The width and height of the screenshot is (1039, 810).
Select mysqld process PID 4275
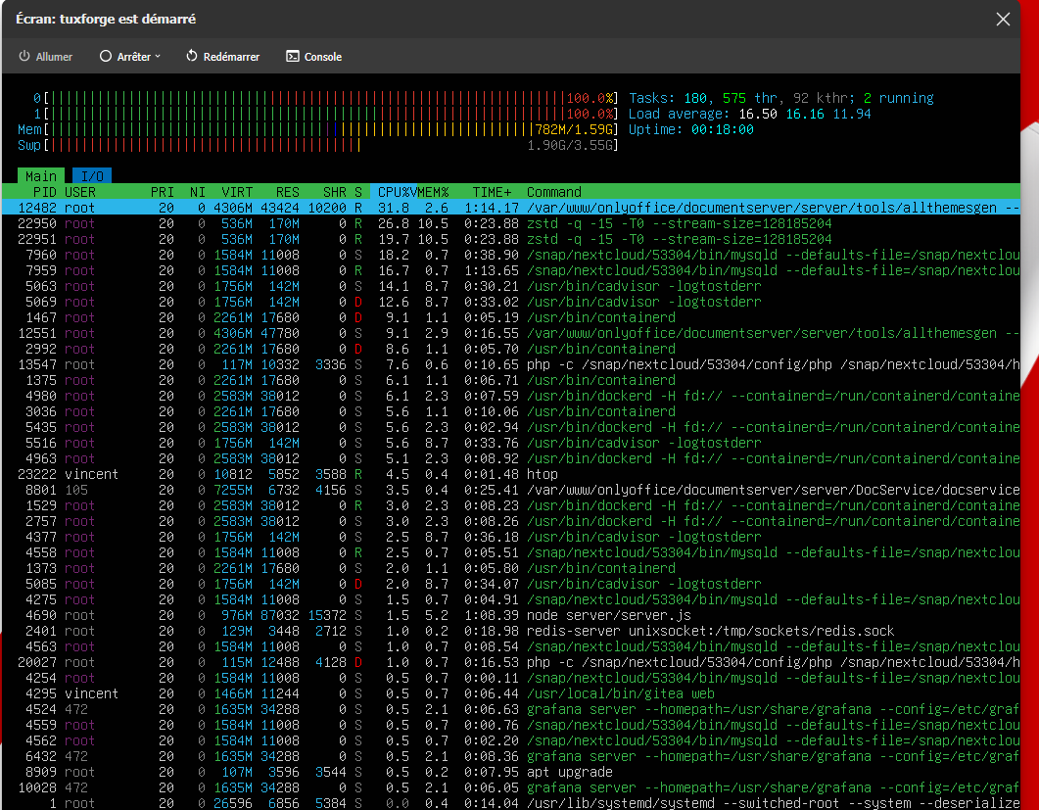(x=511, y=599)
